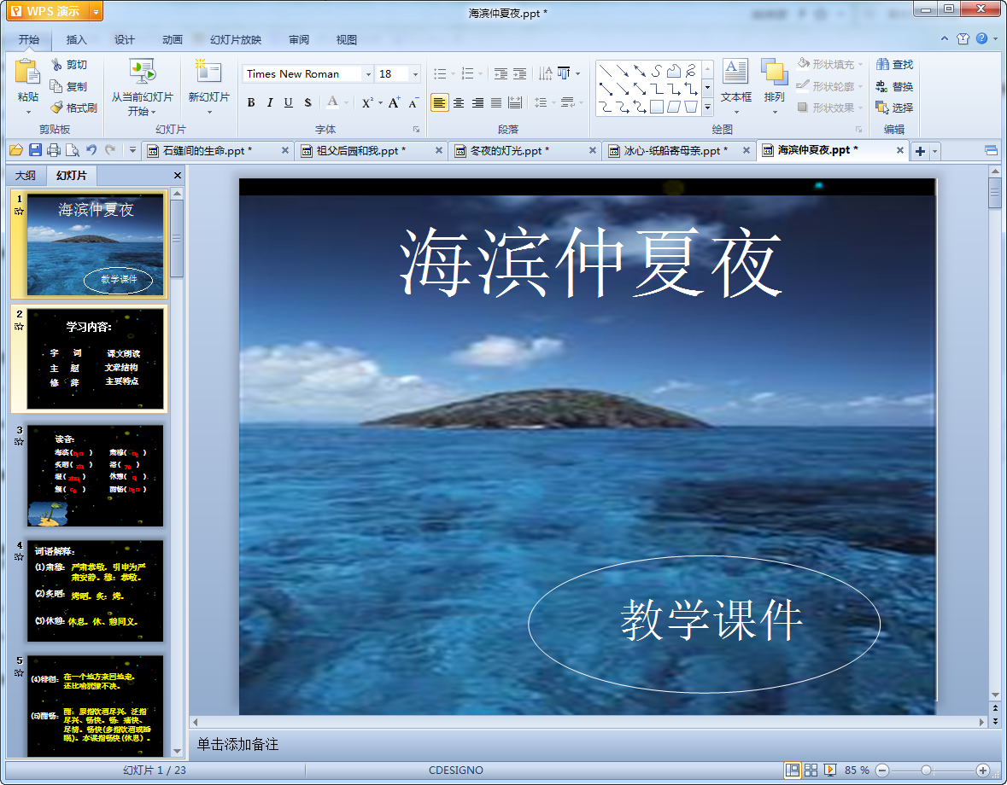The height and width of the screenshot is (785, 1007).
Task: Select slide 2 thumbnail 学习内容
Action: (x=95, y=358)
